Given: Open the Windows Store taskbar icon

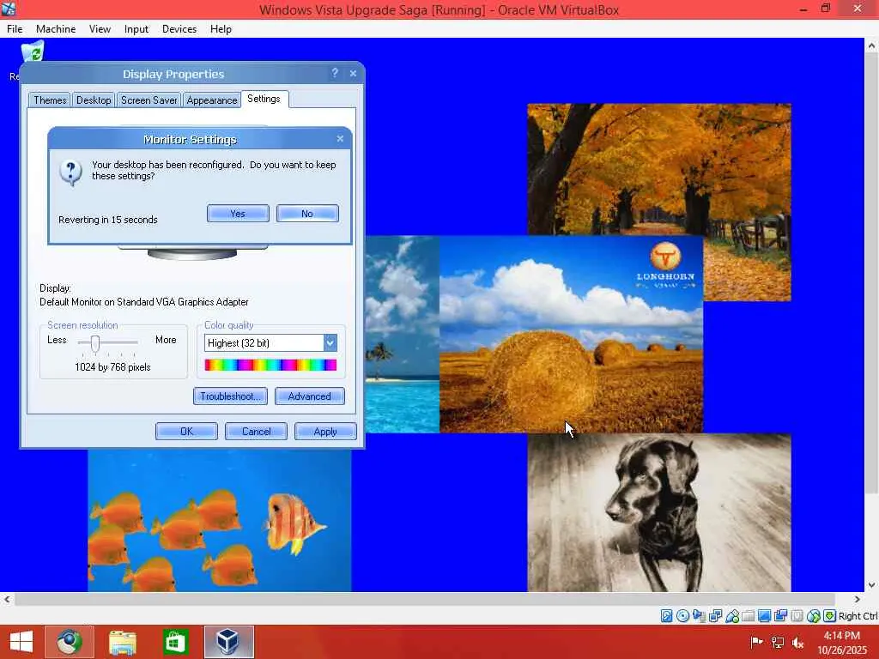Looking at the screenshot, I should [x=175, y=642].
